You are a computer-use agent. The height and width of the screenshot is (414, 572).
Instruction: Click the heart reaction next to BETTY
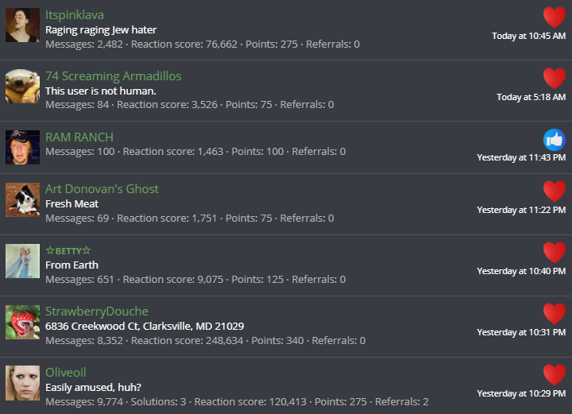click(555, 253)
